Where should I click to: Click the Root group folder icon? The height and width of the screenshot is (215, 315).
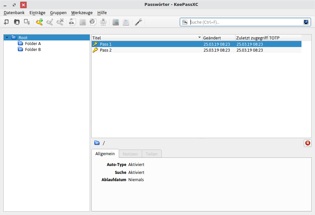tap(14, 37)
